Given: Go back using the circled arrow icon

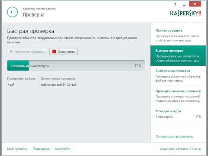Looking at the screenshot, I should (13, 12).
